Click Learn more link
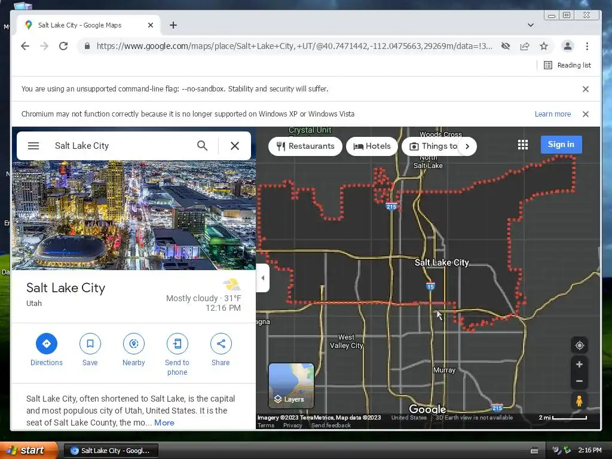Image resolution: width=612 pixels, height=459 pixels. (553, 114)
